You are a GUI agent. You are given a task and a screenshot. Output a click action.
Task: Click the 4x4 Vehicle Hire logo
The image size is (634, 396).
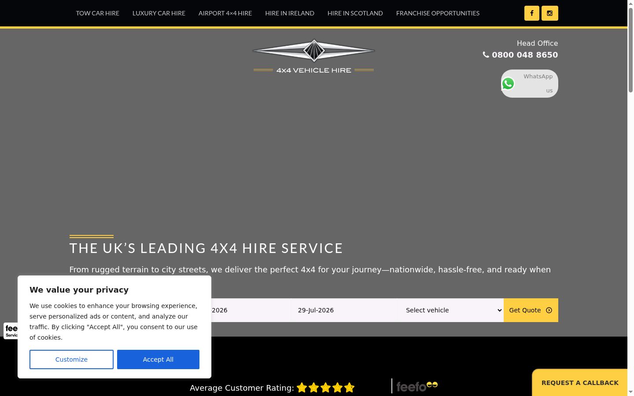pos(313,56)
